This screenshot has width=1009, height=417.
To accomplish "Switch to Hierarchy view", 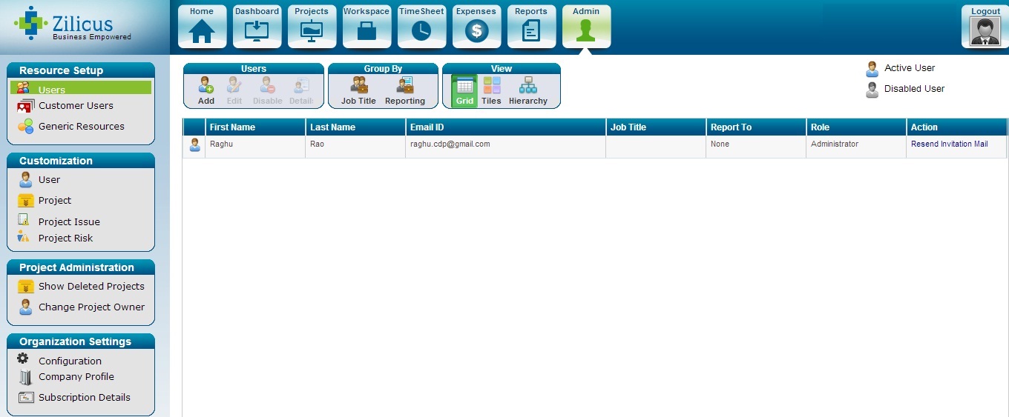I will [x=527, y=90].
